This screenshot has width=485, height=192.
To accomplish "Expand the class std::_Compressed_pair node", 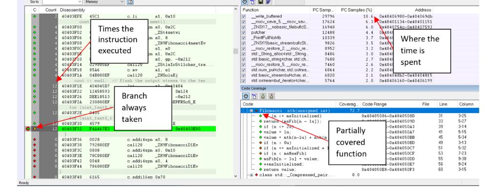I will 252,175.
